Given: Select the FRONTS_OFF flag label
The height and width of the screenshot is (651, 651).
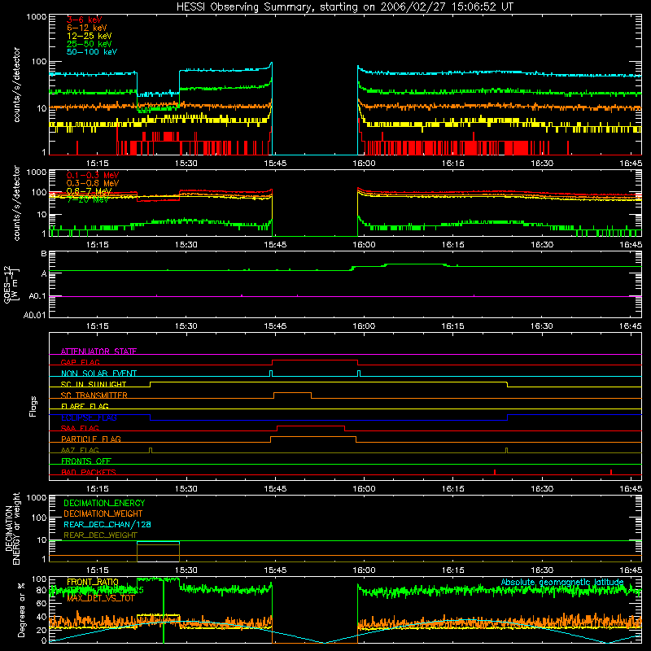Looking at the screenshot, I should pyautogui.click(x=86, y=461).
